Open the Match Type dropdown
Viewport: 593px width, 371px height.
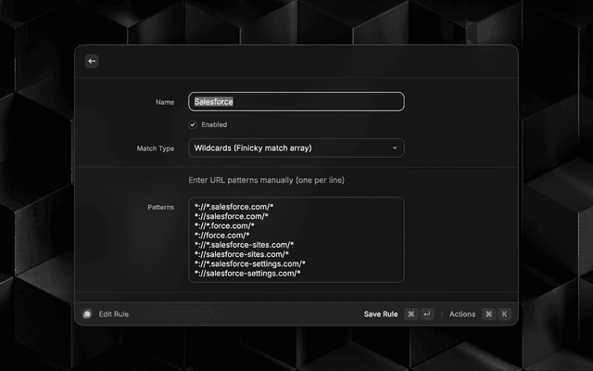[296, 148]
